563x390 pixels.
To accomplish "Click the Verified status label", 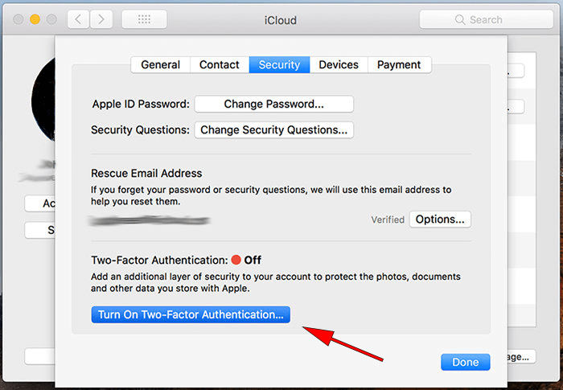I will (388, 220).
